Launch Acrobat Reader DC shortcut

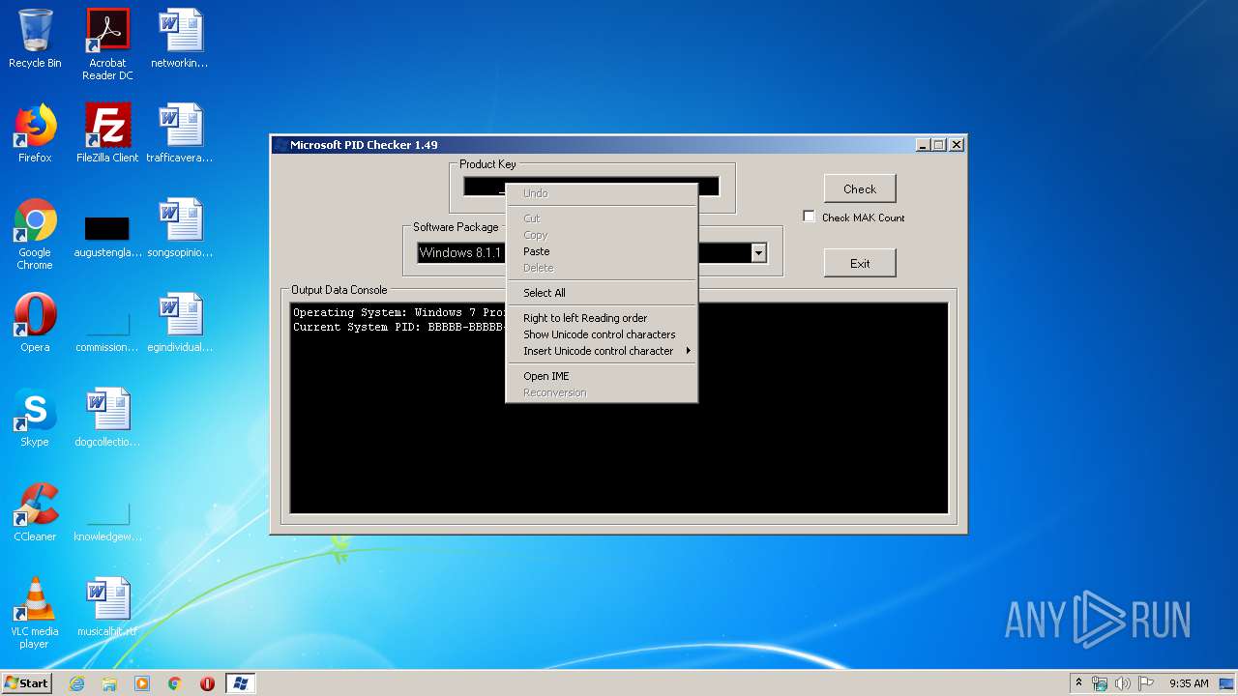(107, 44)
